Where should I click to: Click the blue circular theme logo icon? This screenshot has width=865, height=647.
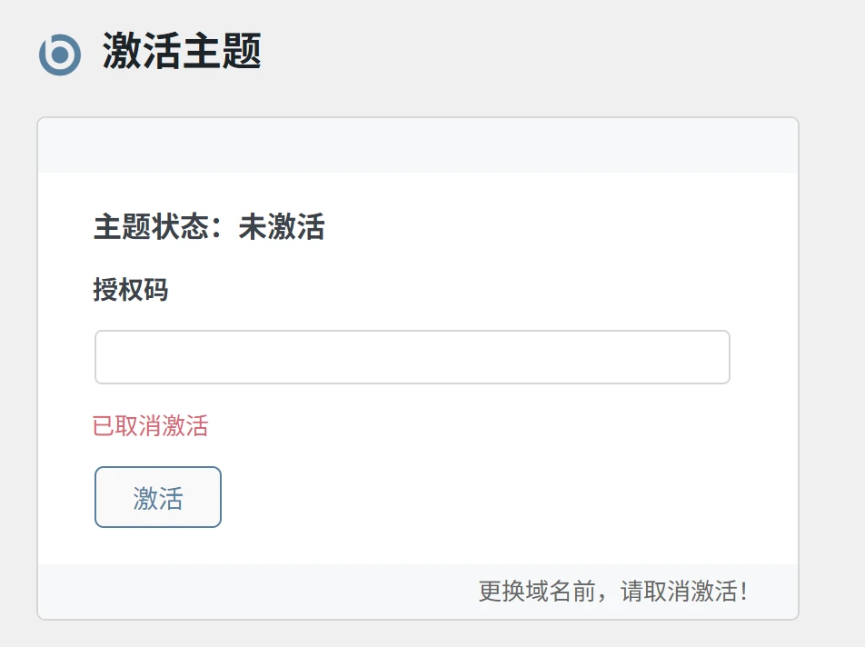click(60, 55)
